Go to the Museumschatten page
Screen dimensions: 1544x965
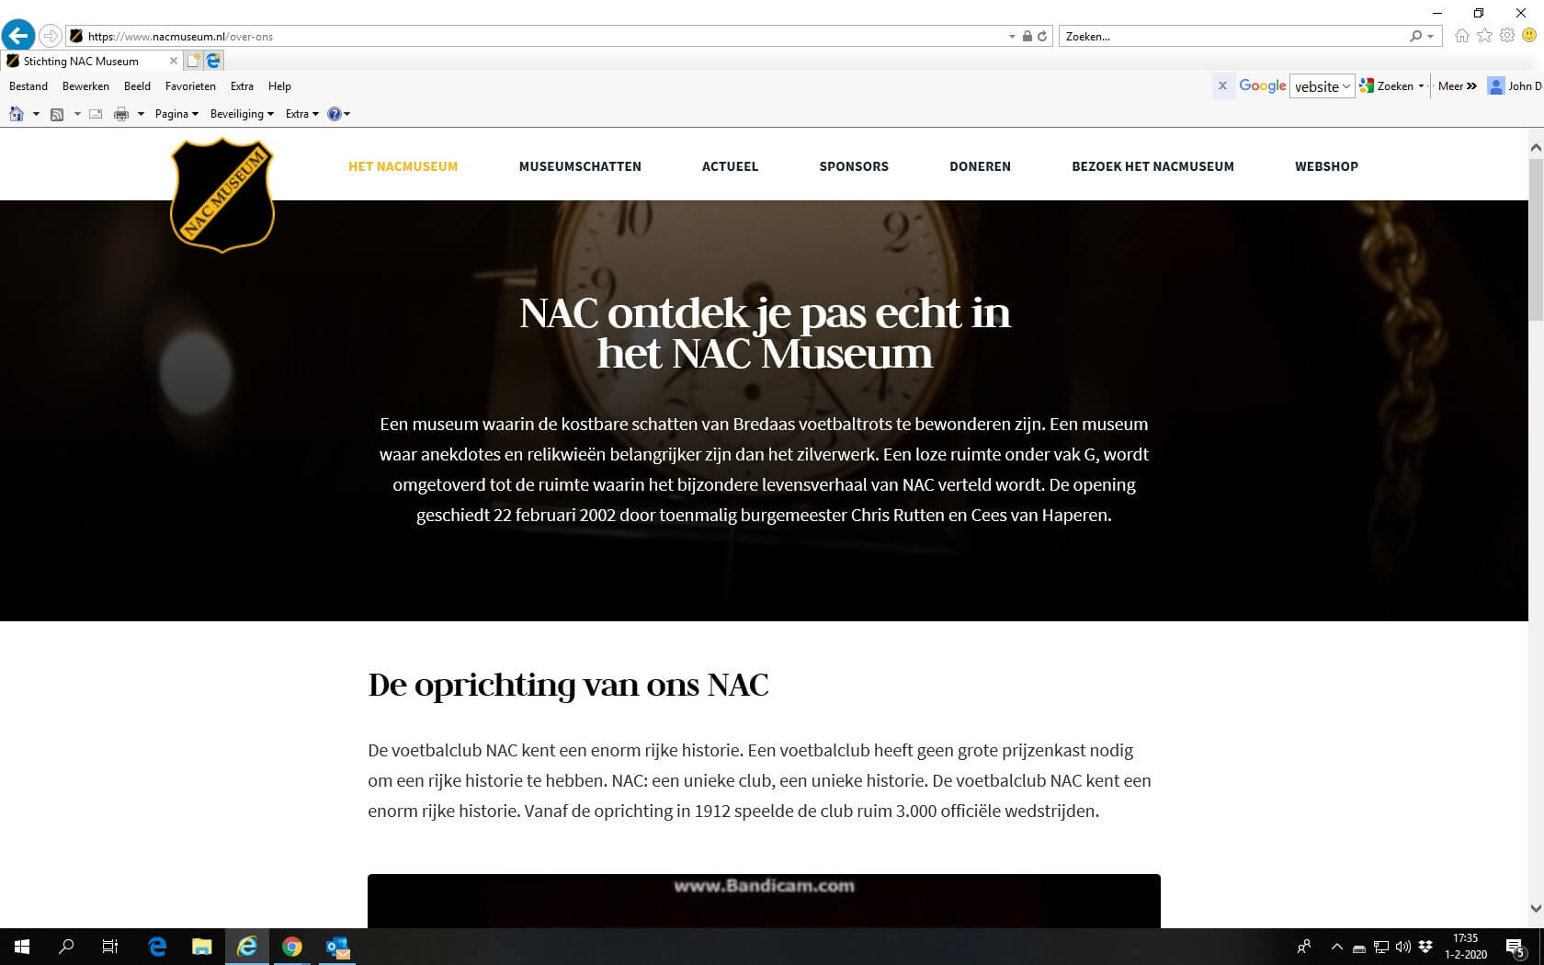[x=580, y=166]
